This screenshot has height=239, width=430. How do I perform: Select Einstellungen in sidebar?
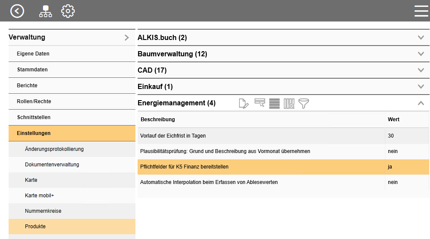[x=72, y=133]
